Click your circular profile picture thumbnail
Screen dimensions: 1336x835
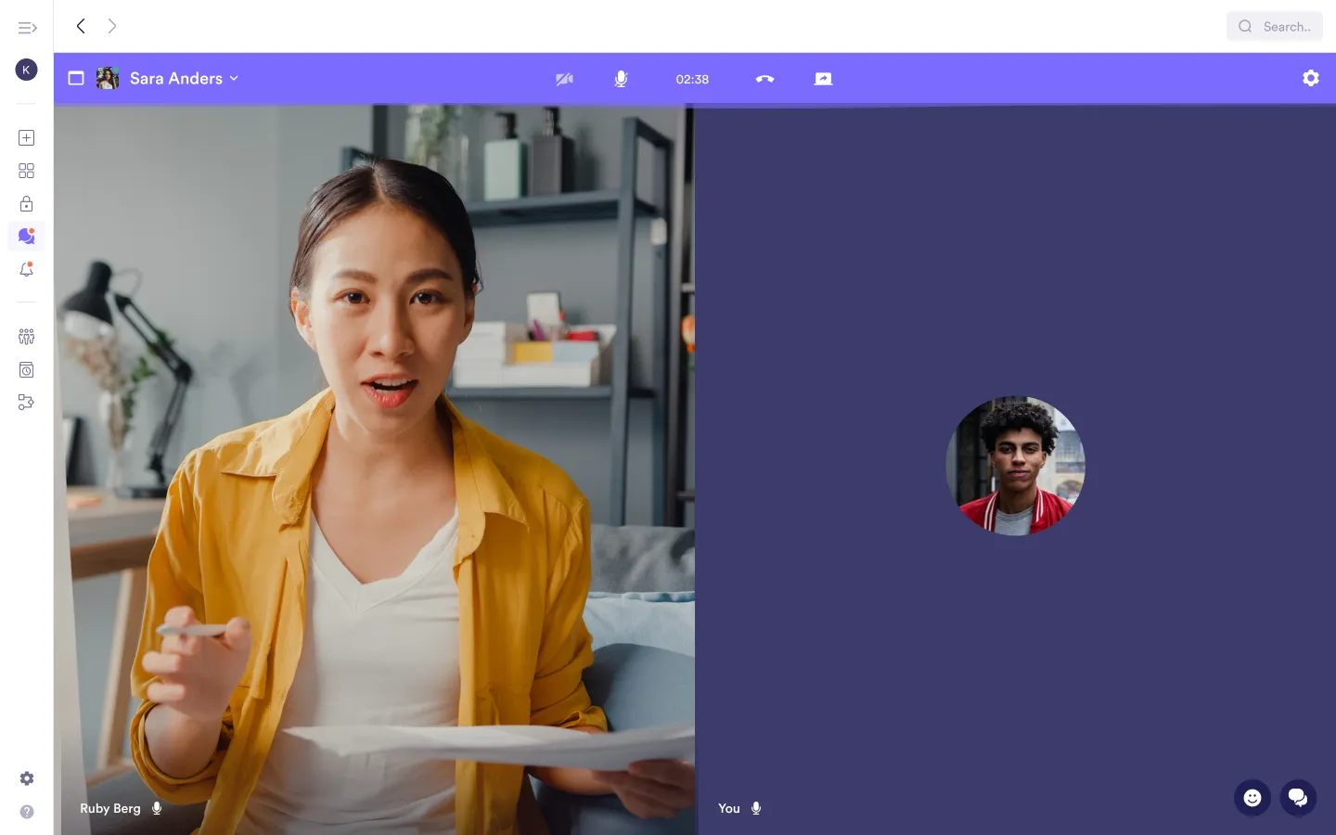tap(1015, 466)
